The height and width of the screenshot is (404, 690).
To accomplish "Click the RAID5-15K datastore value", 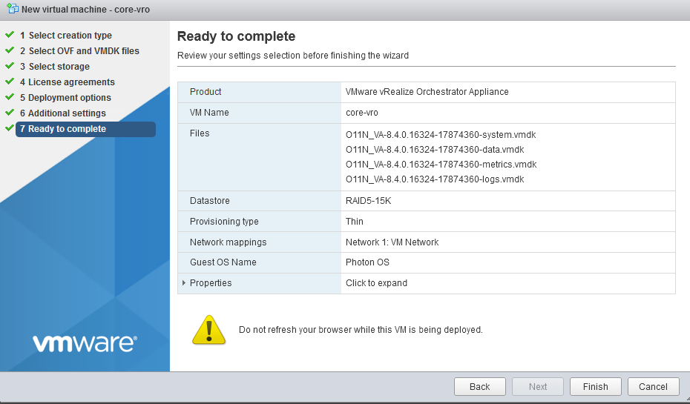I will (x=368, y=201).
